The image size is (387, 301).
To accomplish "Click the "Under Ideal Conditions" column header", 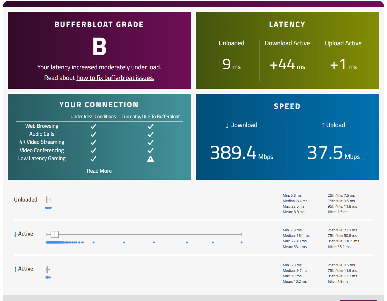I will [x=93, y=116].
